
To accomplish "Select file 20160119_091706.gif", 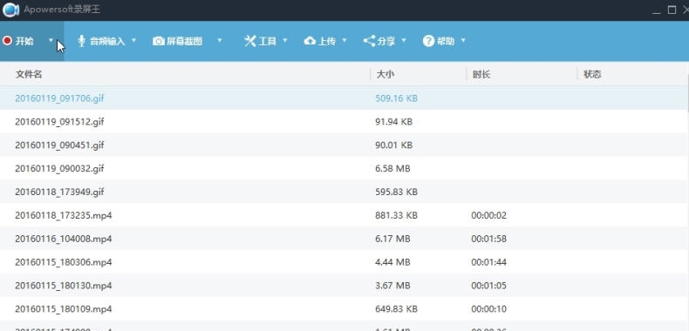I will [59, 98].
